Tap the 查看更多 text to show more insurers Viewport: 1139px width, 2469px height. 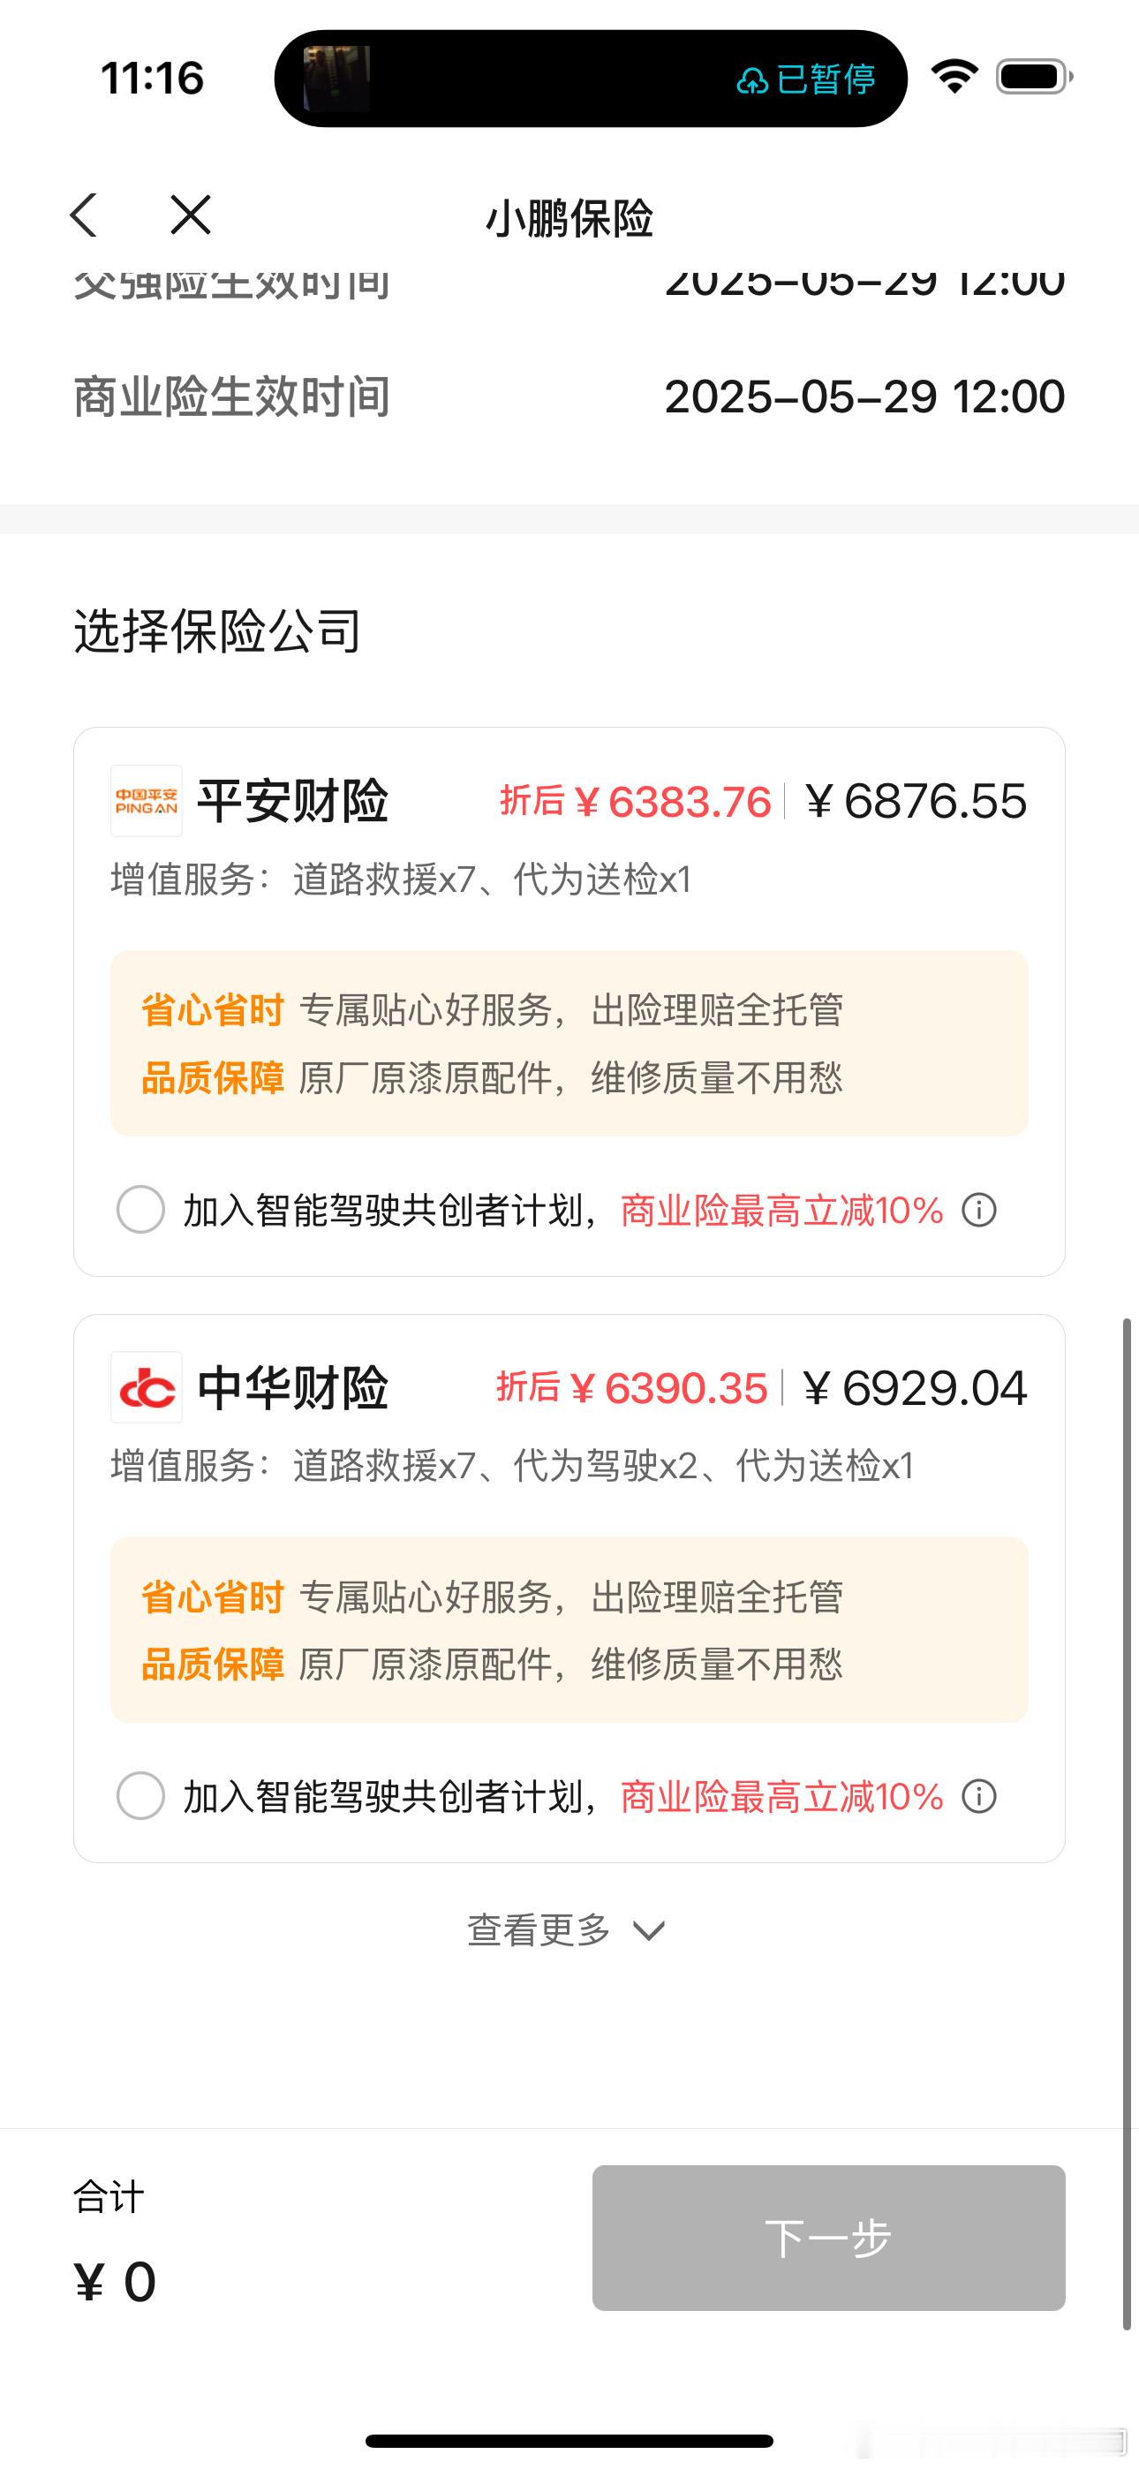539,1929
